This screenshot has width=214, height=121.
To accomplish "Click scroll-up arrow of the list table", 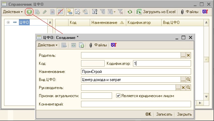I will point(206,23).
